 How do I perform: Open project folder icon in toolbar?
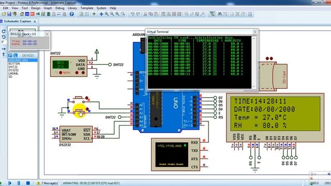click(4, 14)
